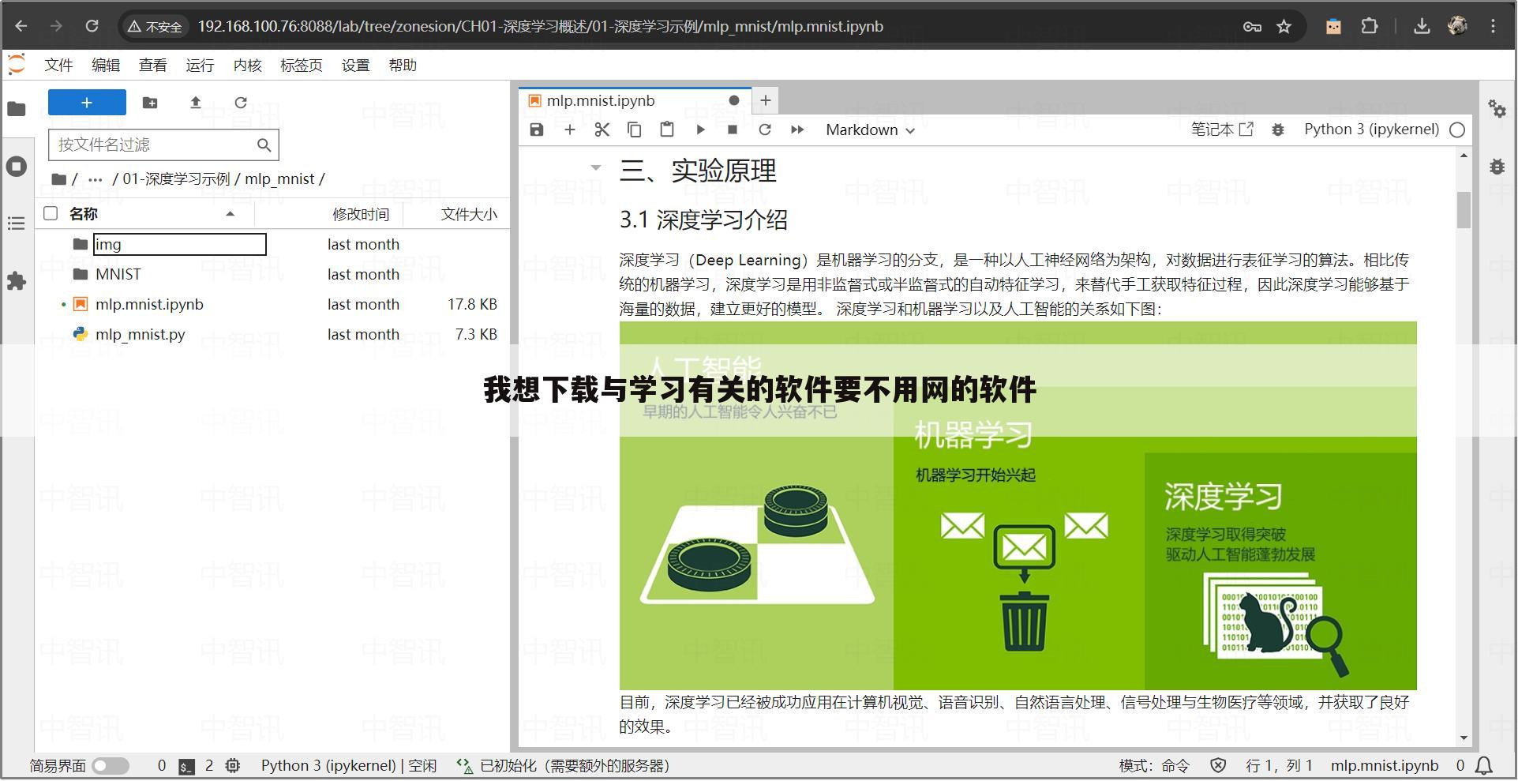
Task: Click the kernel status circle indicator
Action: point(1457,130)
